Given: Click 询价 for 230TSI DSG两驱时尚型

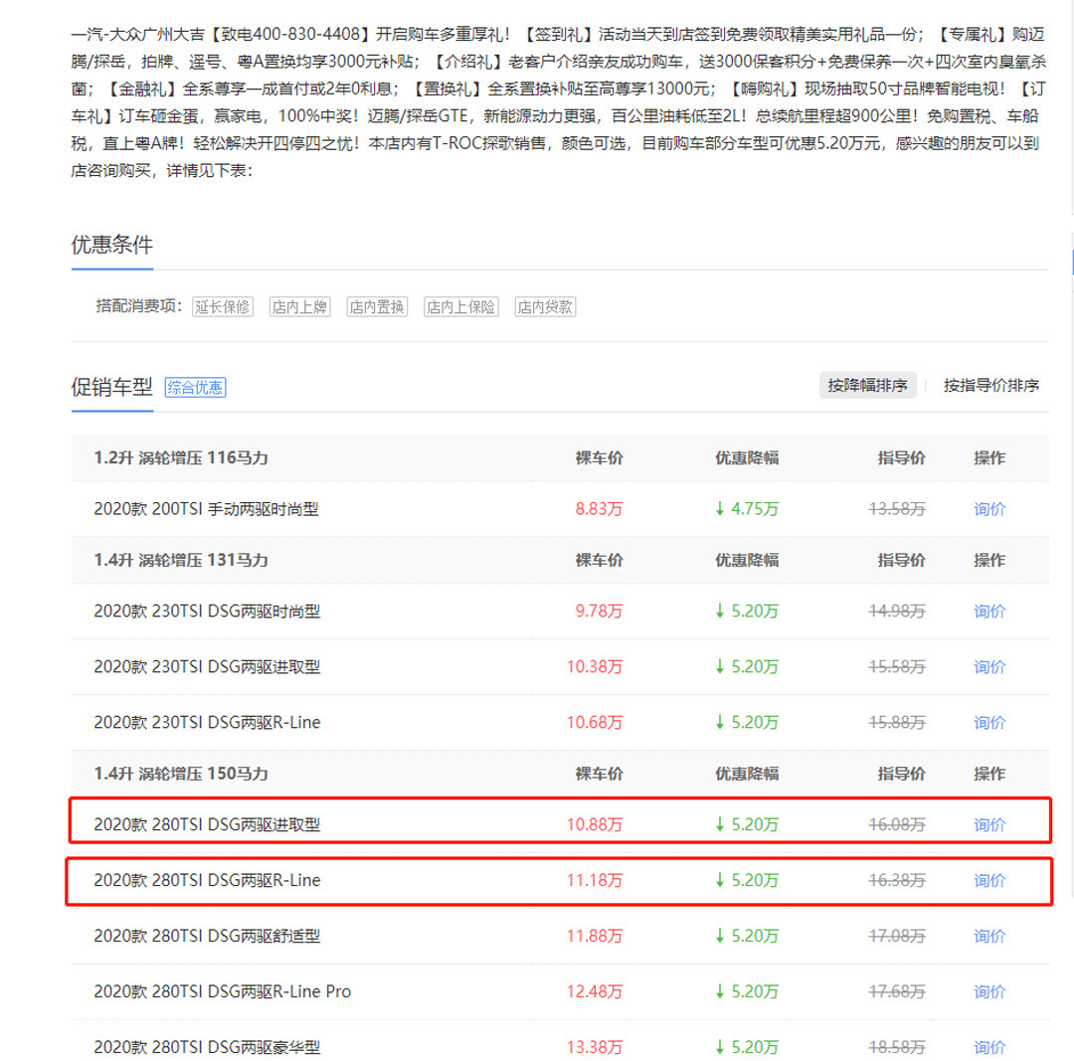Looking at the screenshot, I should pos(988,612).
